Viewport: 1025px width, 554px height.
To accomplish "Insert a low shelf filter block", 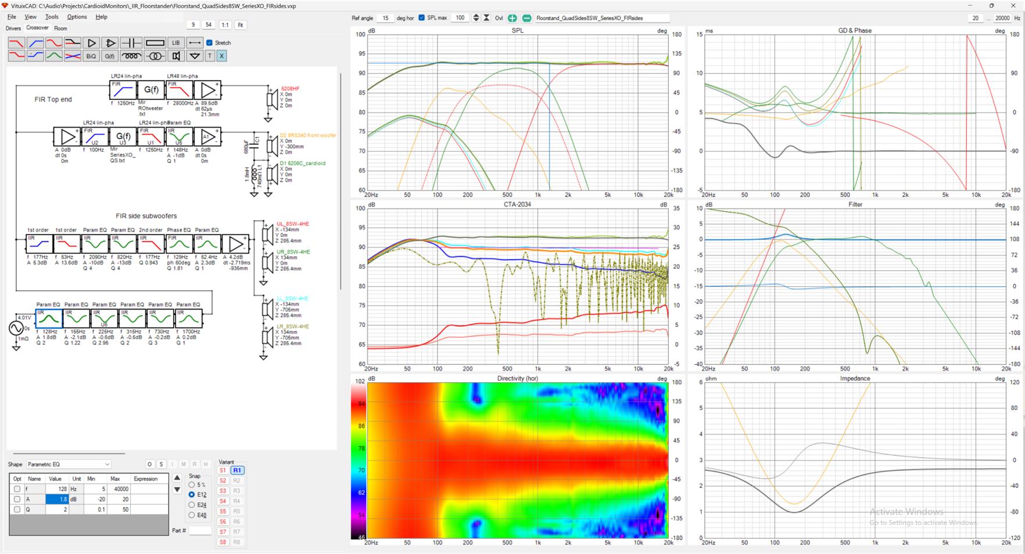I will pos(16,56).
